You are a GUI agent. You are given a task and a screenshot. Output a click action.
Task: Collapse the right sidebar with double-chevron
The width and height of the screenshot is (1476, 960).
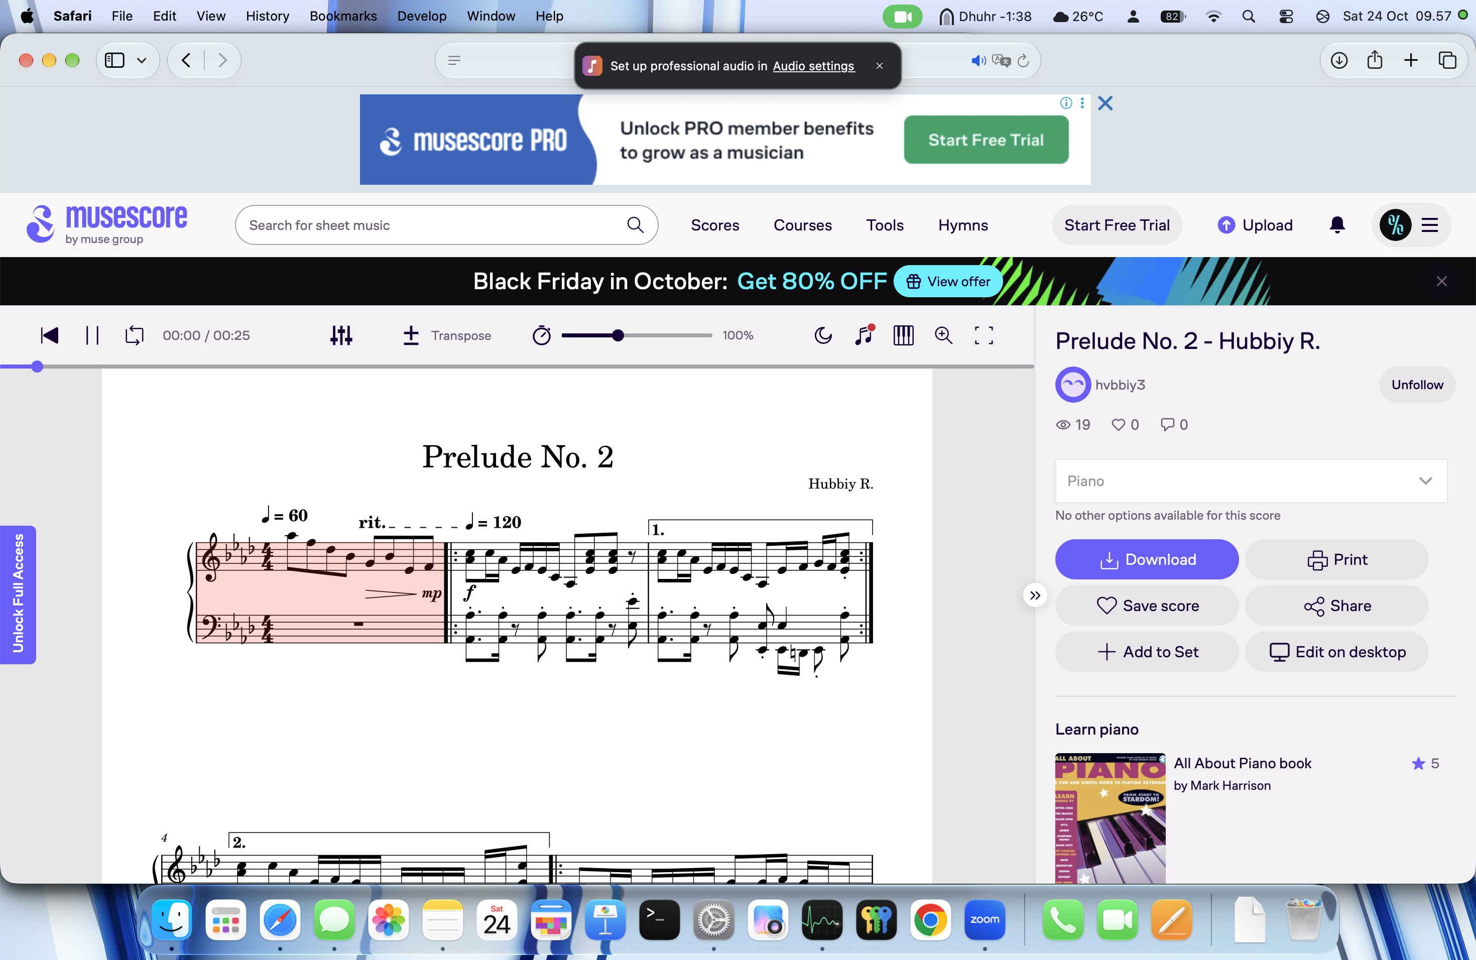pyautogui.click(x=1034, y=595)
